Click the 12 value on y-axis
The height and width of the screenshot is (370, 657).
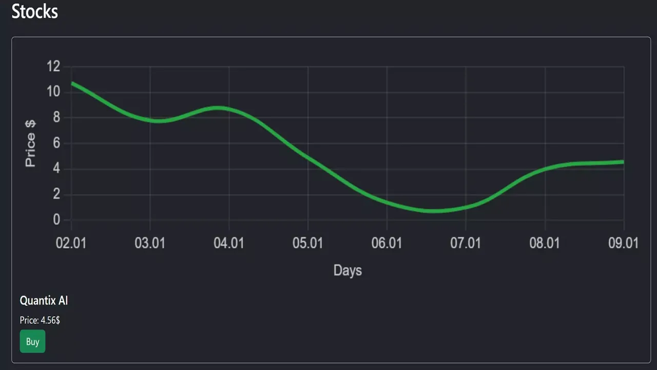[x=53, y=66]
